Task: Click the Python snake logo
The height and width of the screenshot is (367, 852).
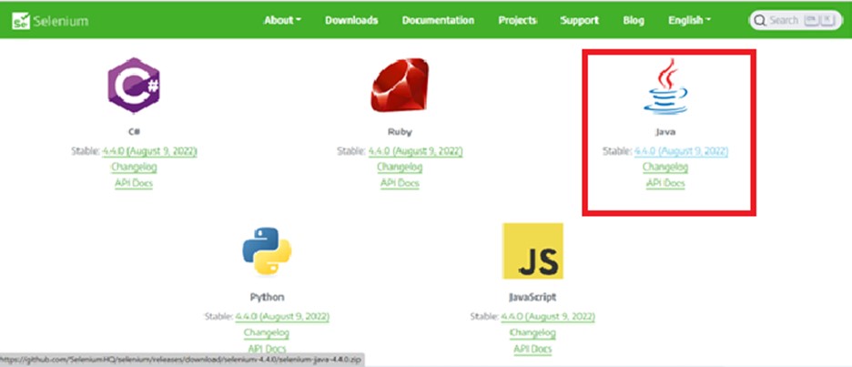Action: (267, 251)
